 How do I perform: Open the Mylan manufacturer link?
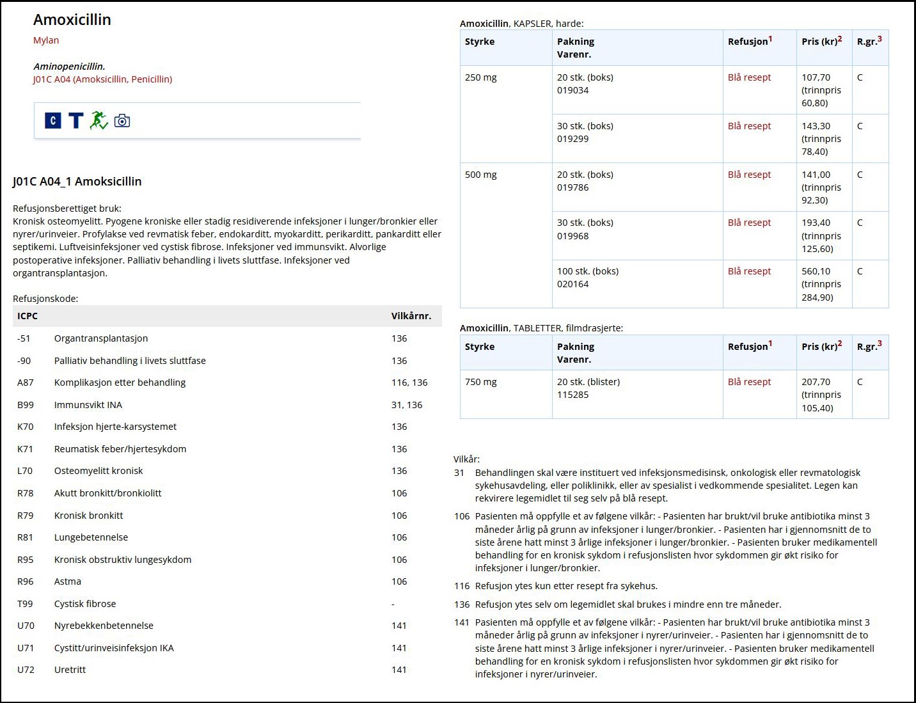click(x=46, y=40)
